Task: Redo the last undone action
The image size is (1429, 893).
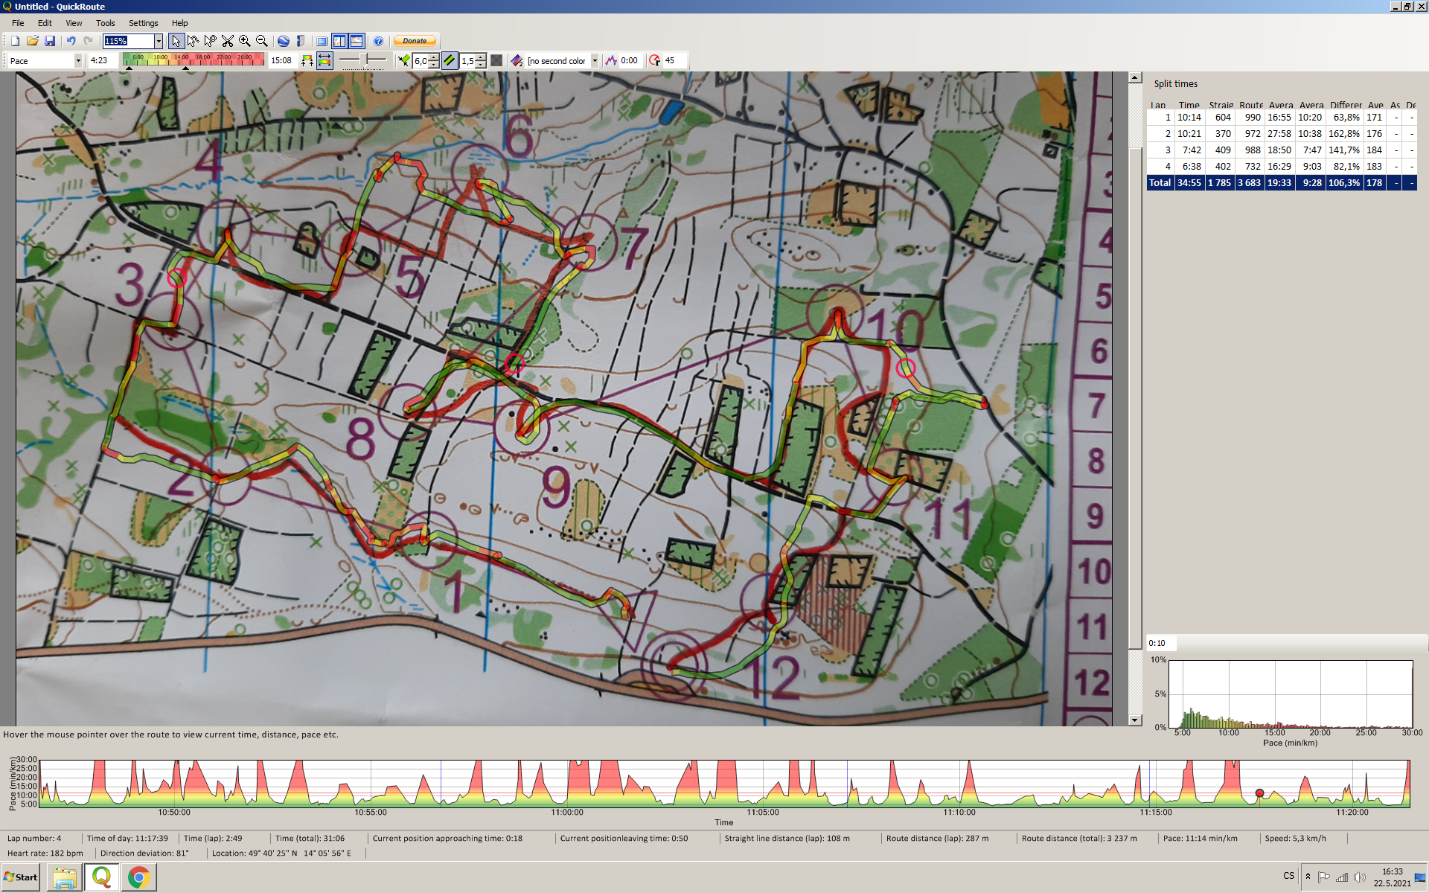Action: (89, 41)
